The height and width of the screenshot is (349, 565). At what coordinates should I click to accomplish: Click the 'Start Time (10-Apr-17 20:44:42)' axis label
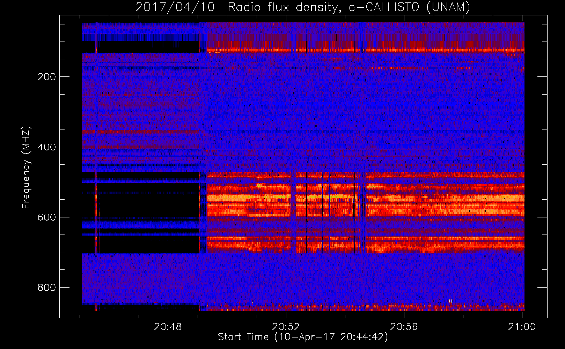pyautogui.click(x=303, y=337)
